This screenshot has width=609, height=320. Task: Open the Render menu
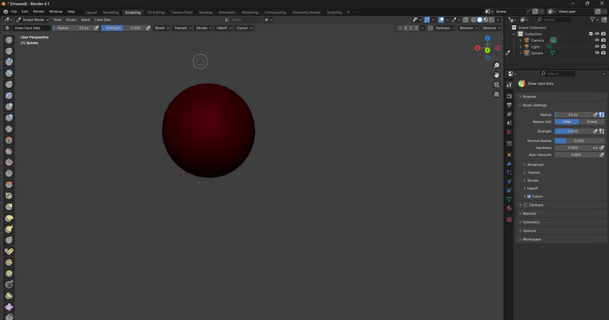pos(39,12)
